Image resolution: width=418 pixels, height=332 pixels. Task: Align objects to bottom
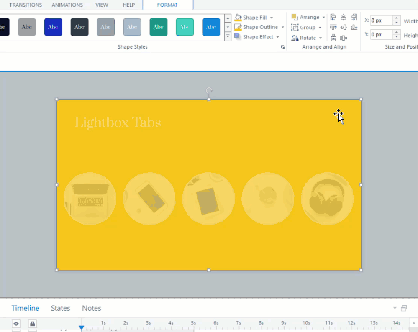tap(354, 27)
